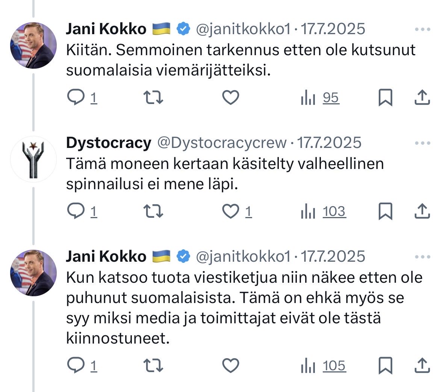Retweet the last tweet about media
The height and width of the screenshot is (392, 443).
[x=153, y=366]
